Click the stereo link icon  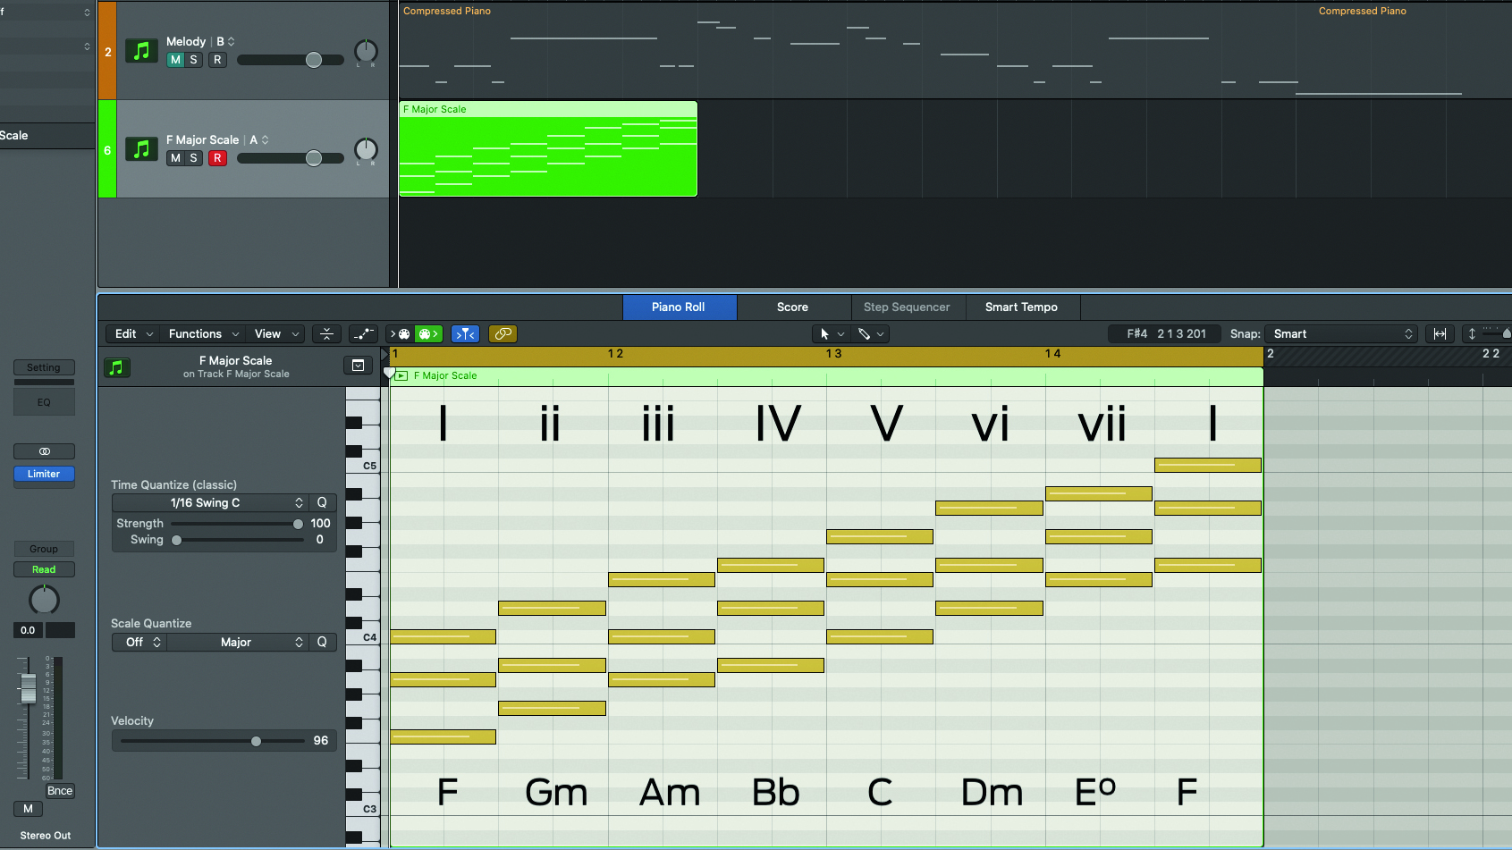tap(44, 451)
